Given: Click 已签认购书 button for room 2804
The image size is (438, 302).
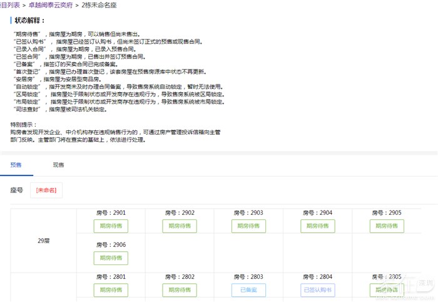Looking at the screenshot, I should tap(317, 290).
